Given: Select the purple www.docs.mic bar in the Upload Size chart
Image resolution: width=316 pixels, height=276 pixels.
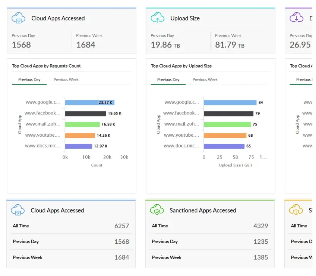Looking at the screenshot, I should [x=224, y=146].
